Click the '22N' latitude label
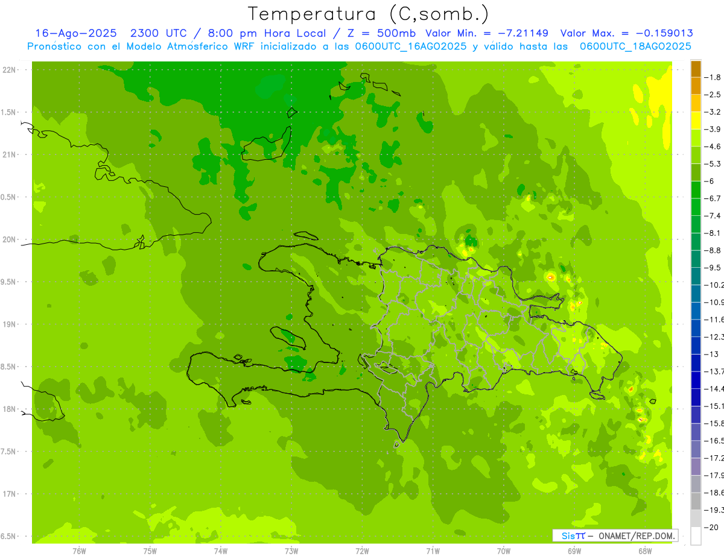Viewport: 724px width, 559px height. (10, 70)
